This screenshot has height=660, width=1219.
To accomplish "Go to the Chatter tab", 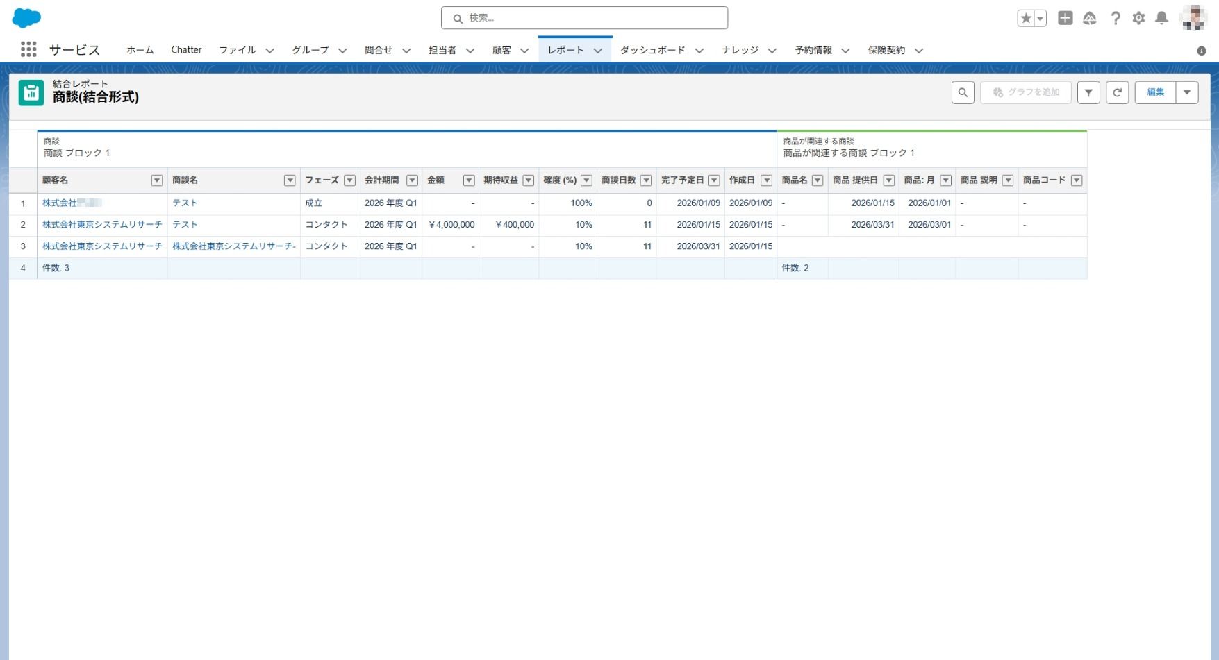I will pyautogui.click(x=186, y=50).
